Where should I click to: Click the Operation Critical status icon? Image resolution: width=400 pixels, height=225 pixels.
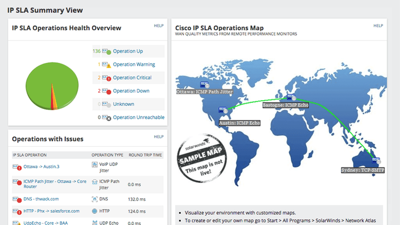[107, 78]
